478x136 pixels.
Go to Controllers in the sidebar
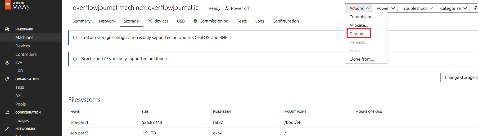pyautogui.click(x=26, y=54)
